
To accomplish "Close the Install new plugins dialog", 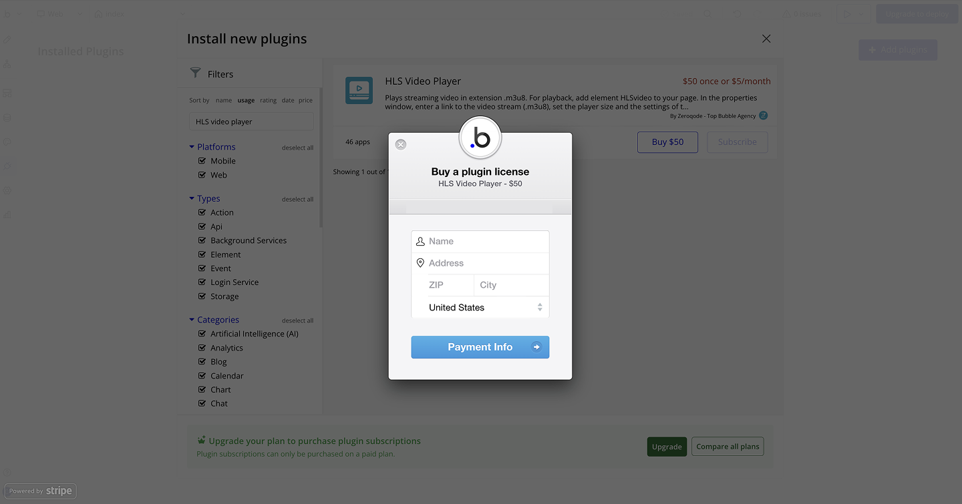I will coord(766,39).
